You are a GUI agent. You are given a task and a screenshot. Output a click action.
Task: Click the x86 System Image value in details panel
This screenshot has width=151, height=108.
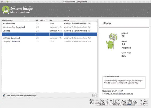pos(124,56)
